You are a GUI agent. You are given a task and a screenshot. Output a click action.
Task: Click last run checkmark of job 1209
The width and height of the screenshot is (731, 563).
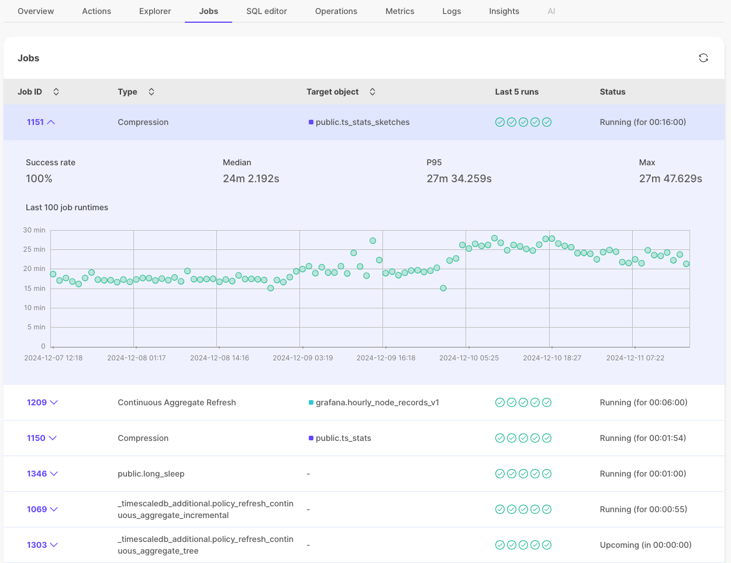tap(547, 402)
